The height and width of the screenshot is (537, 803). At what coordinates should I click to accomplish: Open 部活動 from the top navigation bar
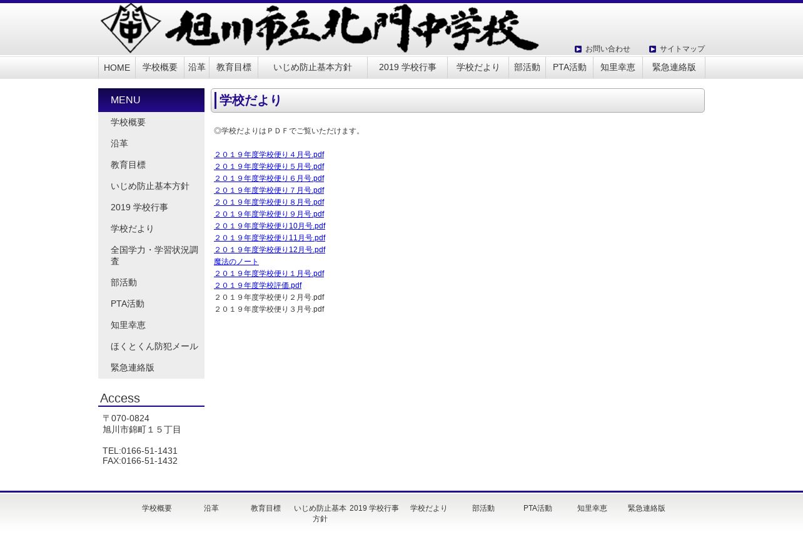[527, 68]
